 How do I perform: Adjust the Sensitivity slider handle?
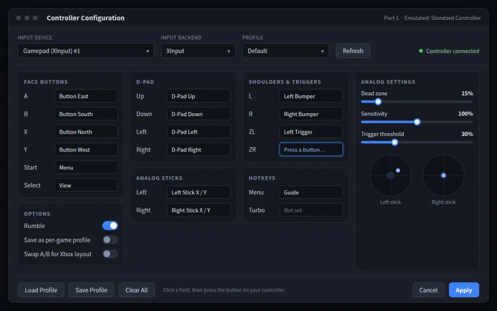coord(417,122)
